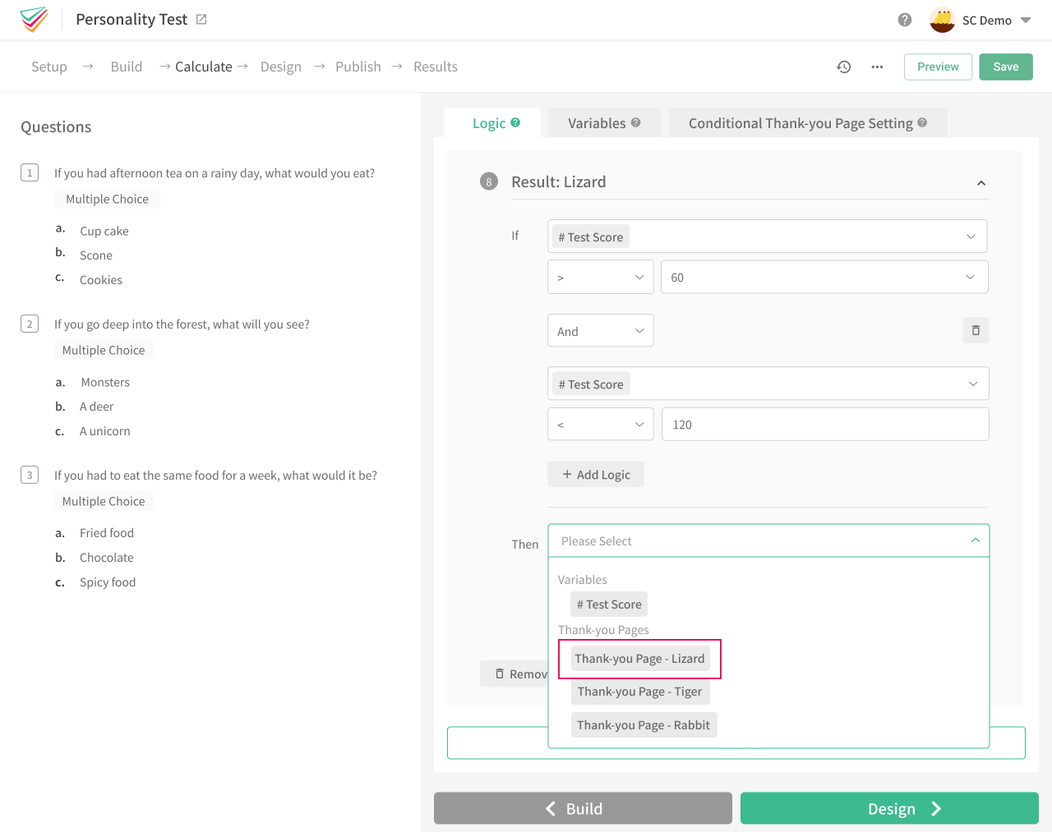Click the Preview button

[938, 67]
